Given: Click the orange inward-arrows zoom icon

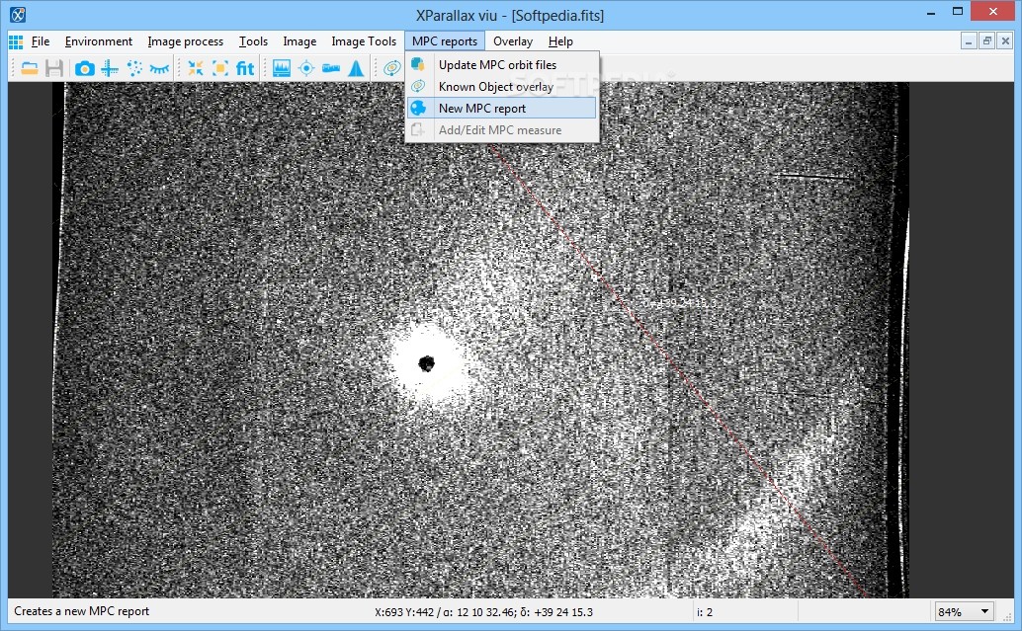Looking at the screenshot, I should point(196,68).
